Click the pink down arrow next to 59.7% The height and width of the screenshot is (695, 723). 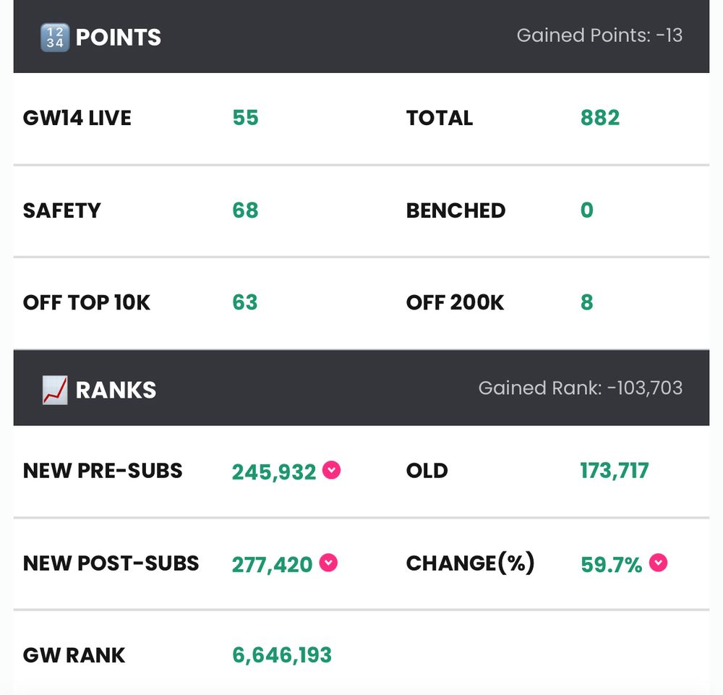[658, 563]
